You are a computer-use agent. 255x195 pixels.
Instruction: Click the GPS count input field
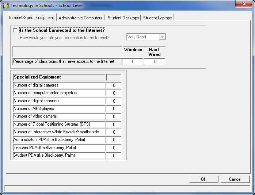tap(114, 125)
